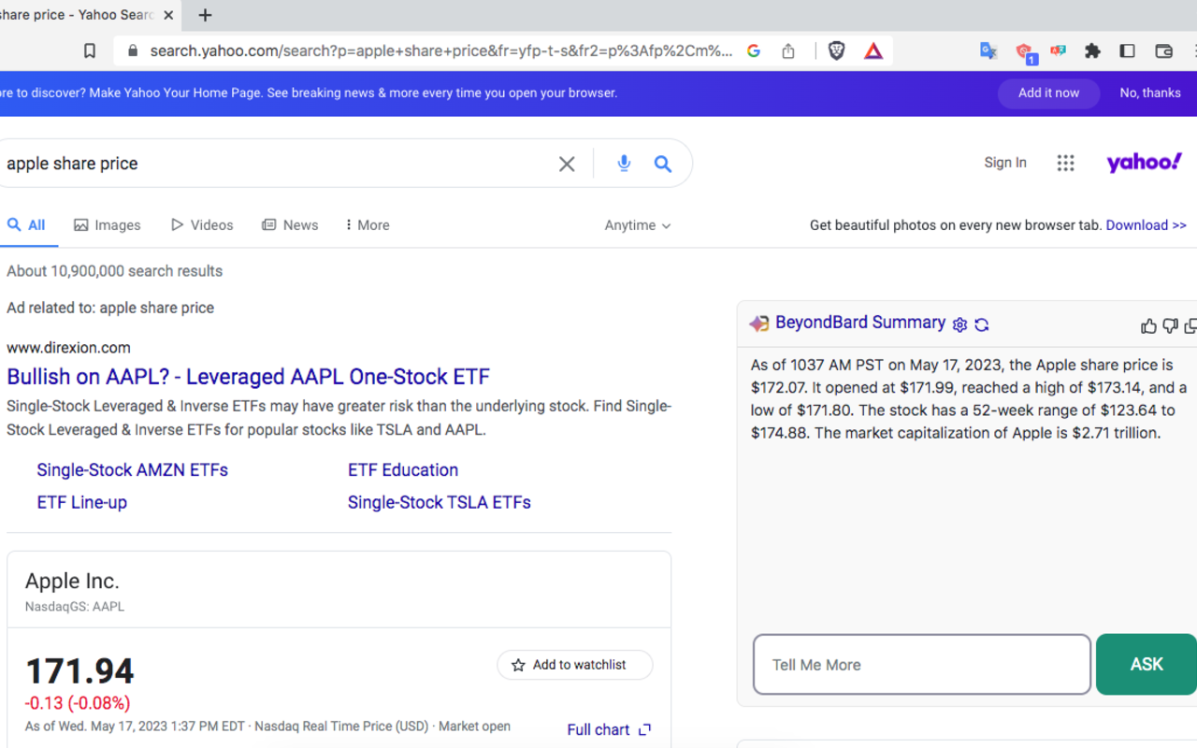Refresh the BeyondBard summary
The image size is (1197, 748).
pos(981,324)
